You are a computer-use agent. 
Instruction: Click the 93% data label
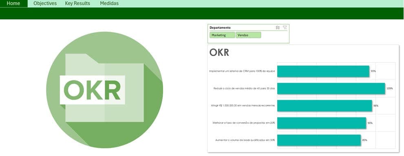(373, 71)
